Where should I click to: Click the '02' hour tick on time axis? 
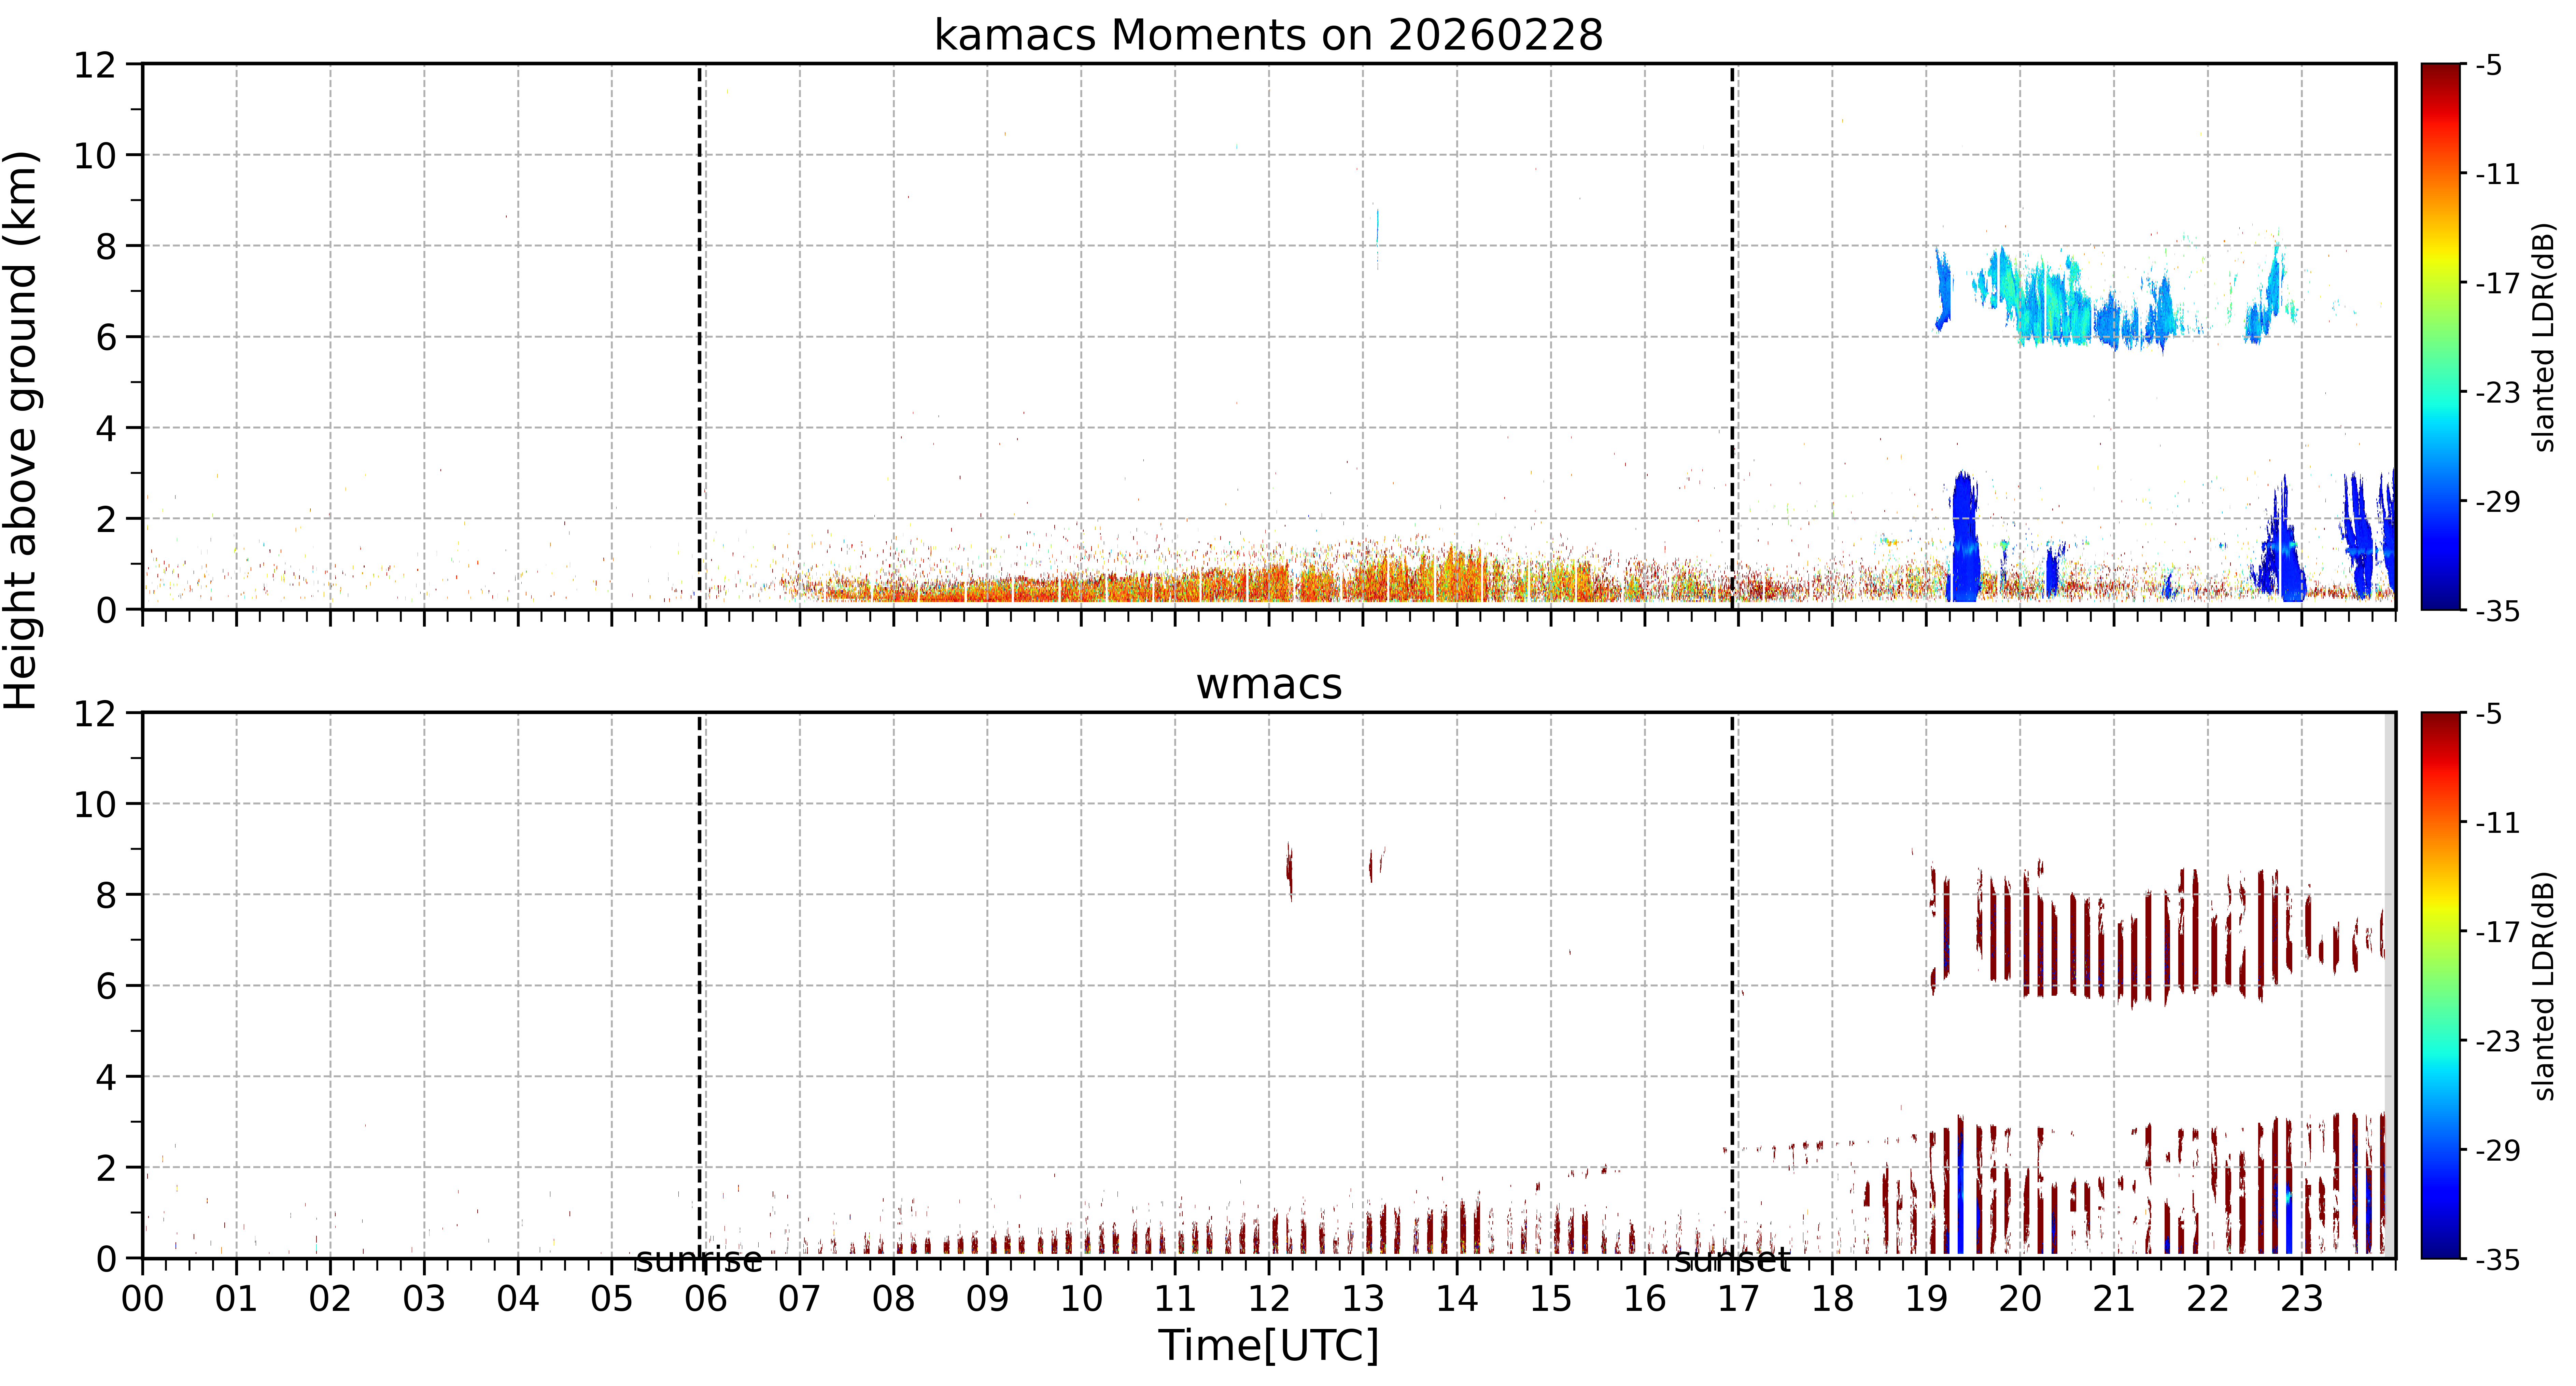tap(330, 1299)
